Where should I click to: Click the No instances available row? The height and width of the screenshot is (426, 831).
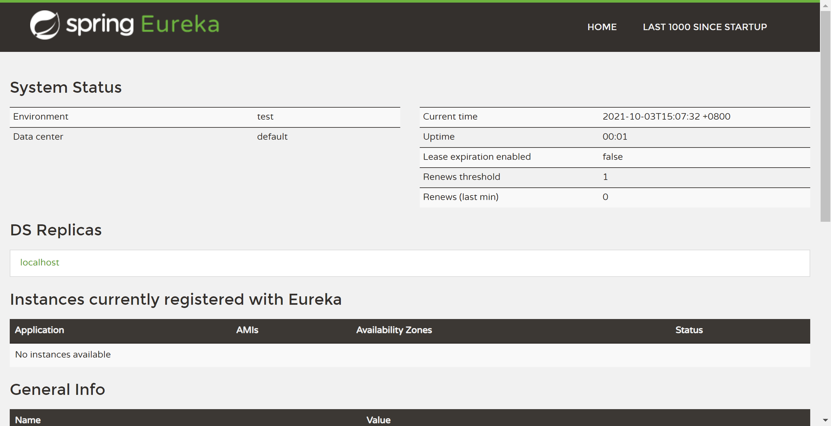tap(63, 355)
